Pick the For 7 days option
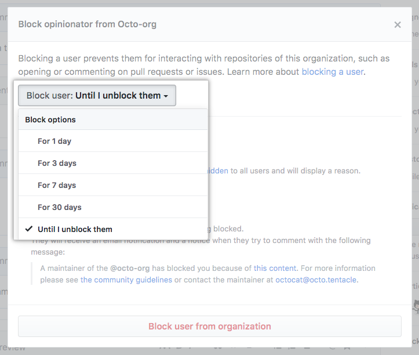Image resolution: width=419 pixels, height=355 pixels. pyautogui.click(x=57, y=185)
